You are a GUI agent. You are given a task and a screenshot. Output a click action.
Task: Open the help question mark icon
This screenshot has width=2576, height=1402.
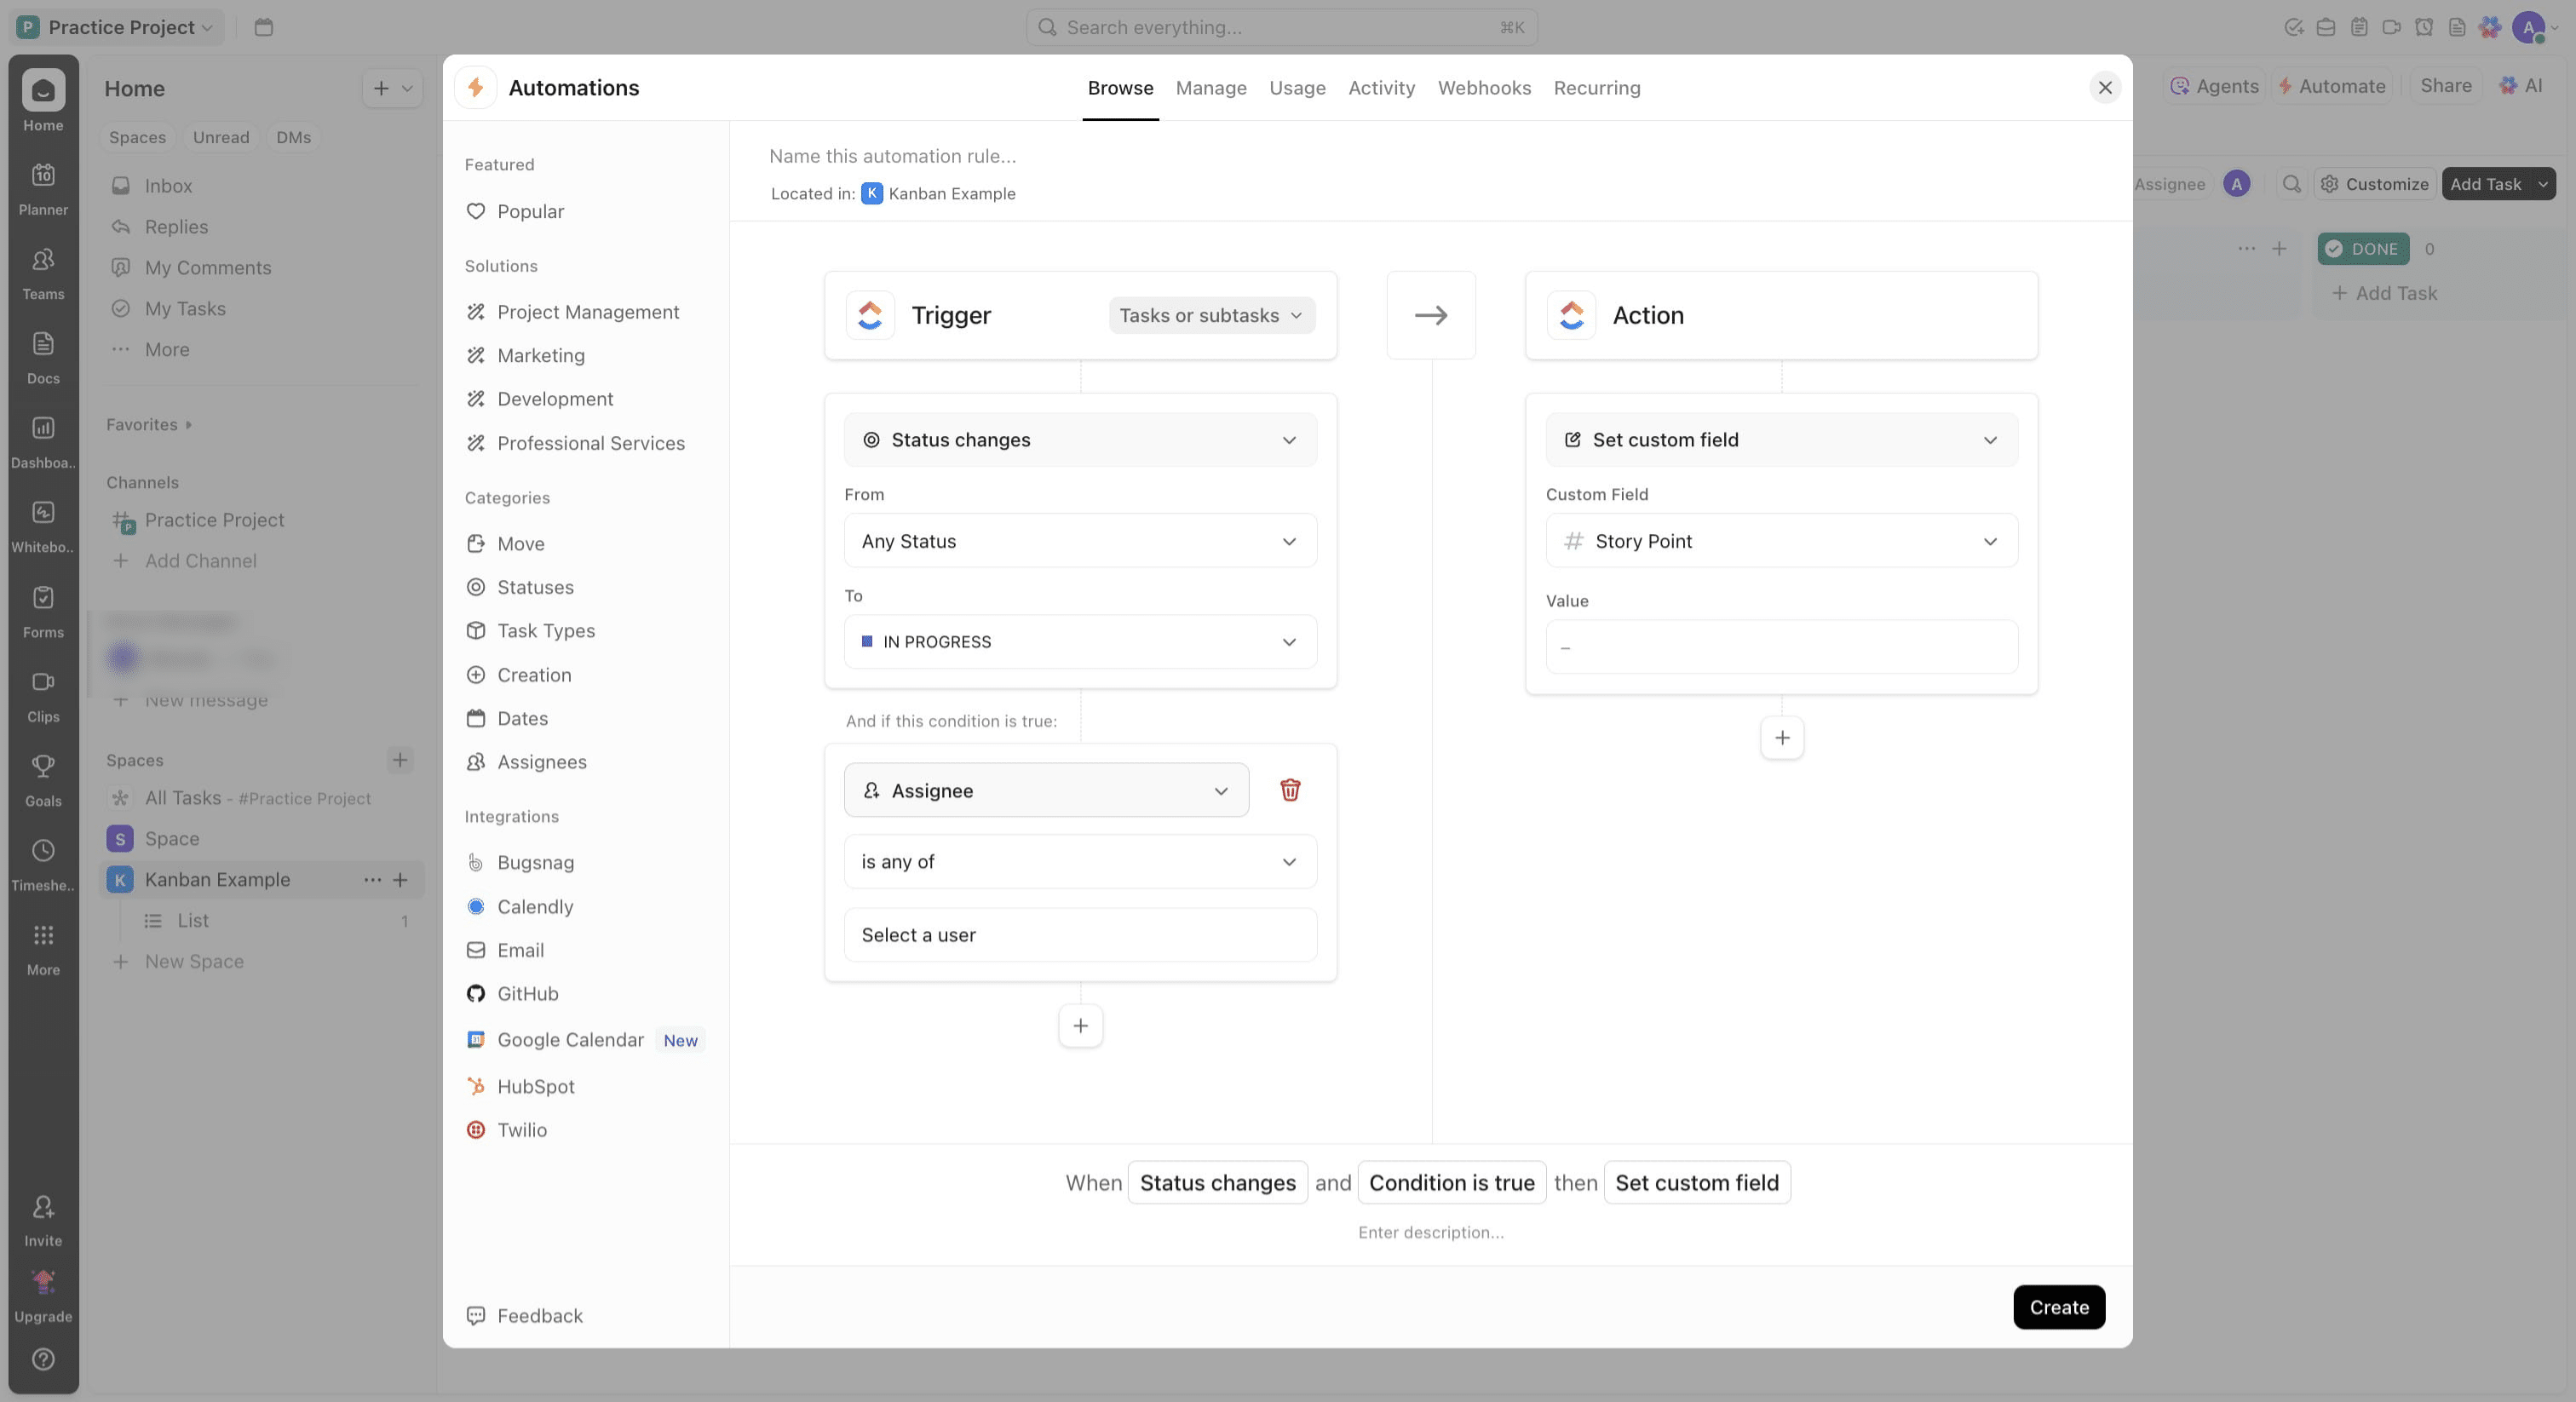click(x=43, y=1358)
